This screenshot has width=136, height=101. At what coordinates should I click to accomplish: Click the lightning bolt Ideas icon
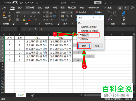[x=124, y=13]
